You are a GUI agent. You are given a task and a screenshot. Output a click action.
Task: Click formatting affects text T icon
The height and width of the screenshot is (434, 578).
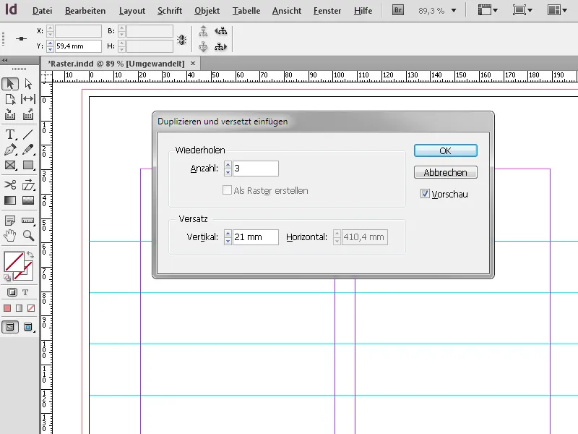pos(25,292)
